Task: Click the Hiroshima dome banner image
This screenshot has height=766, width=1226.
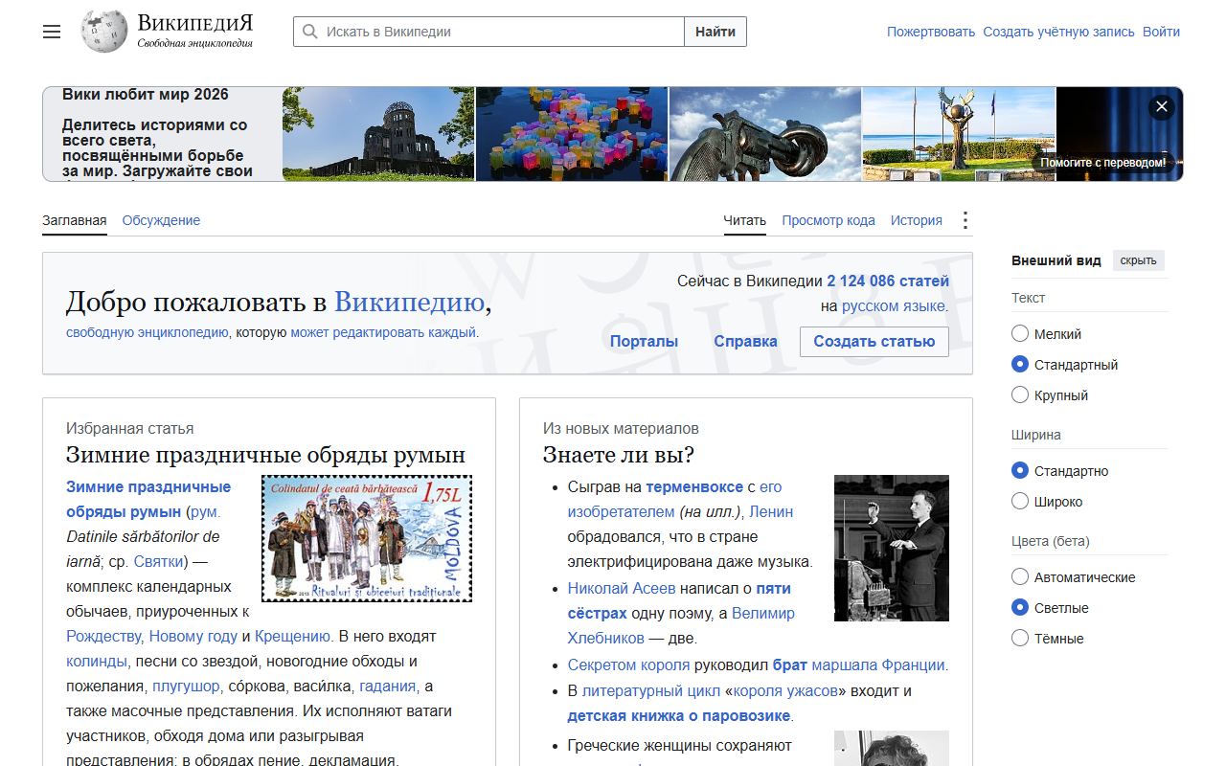Action: (378, 134)
